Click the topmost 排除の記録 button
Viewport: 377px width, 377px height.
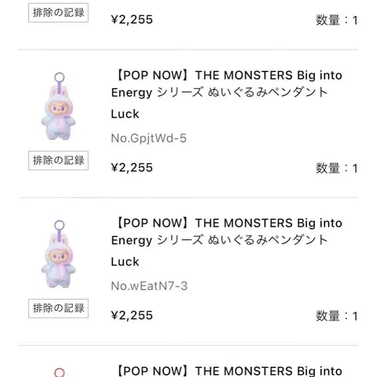coord(57,13)
